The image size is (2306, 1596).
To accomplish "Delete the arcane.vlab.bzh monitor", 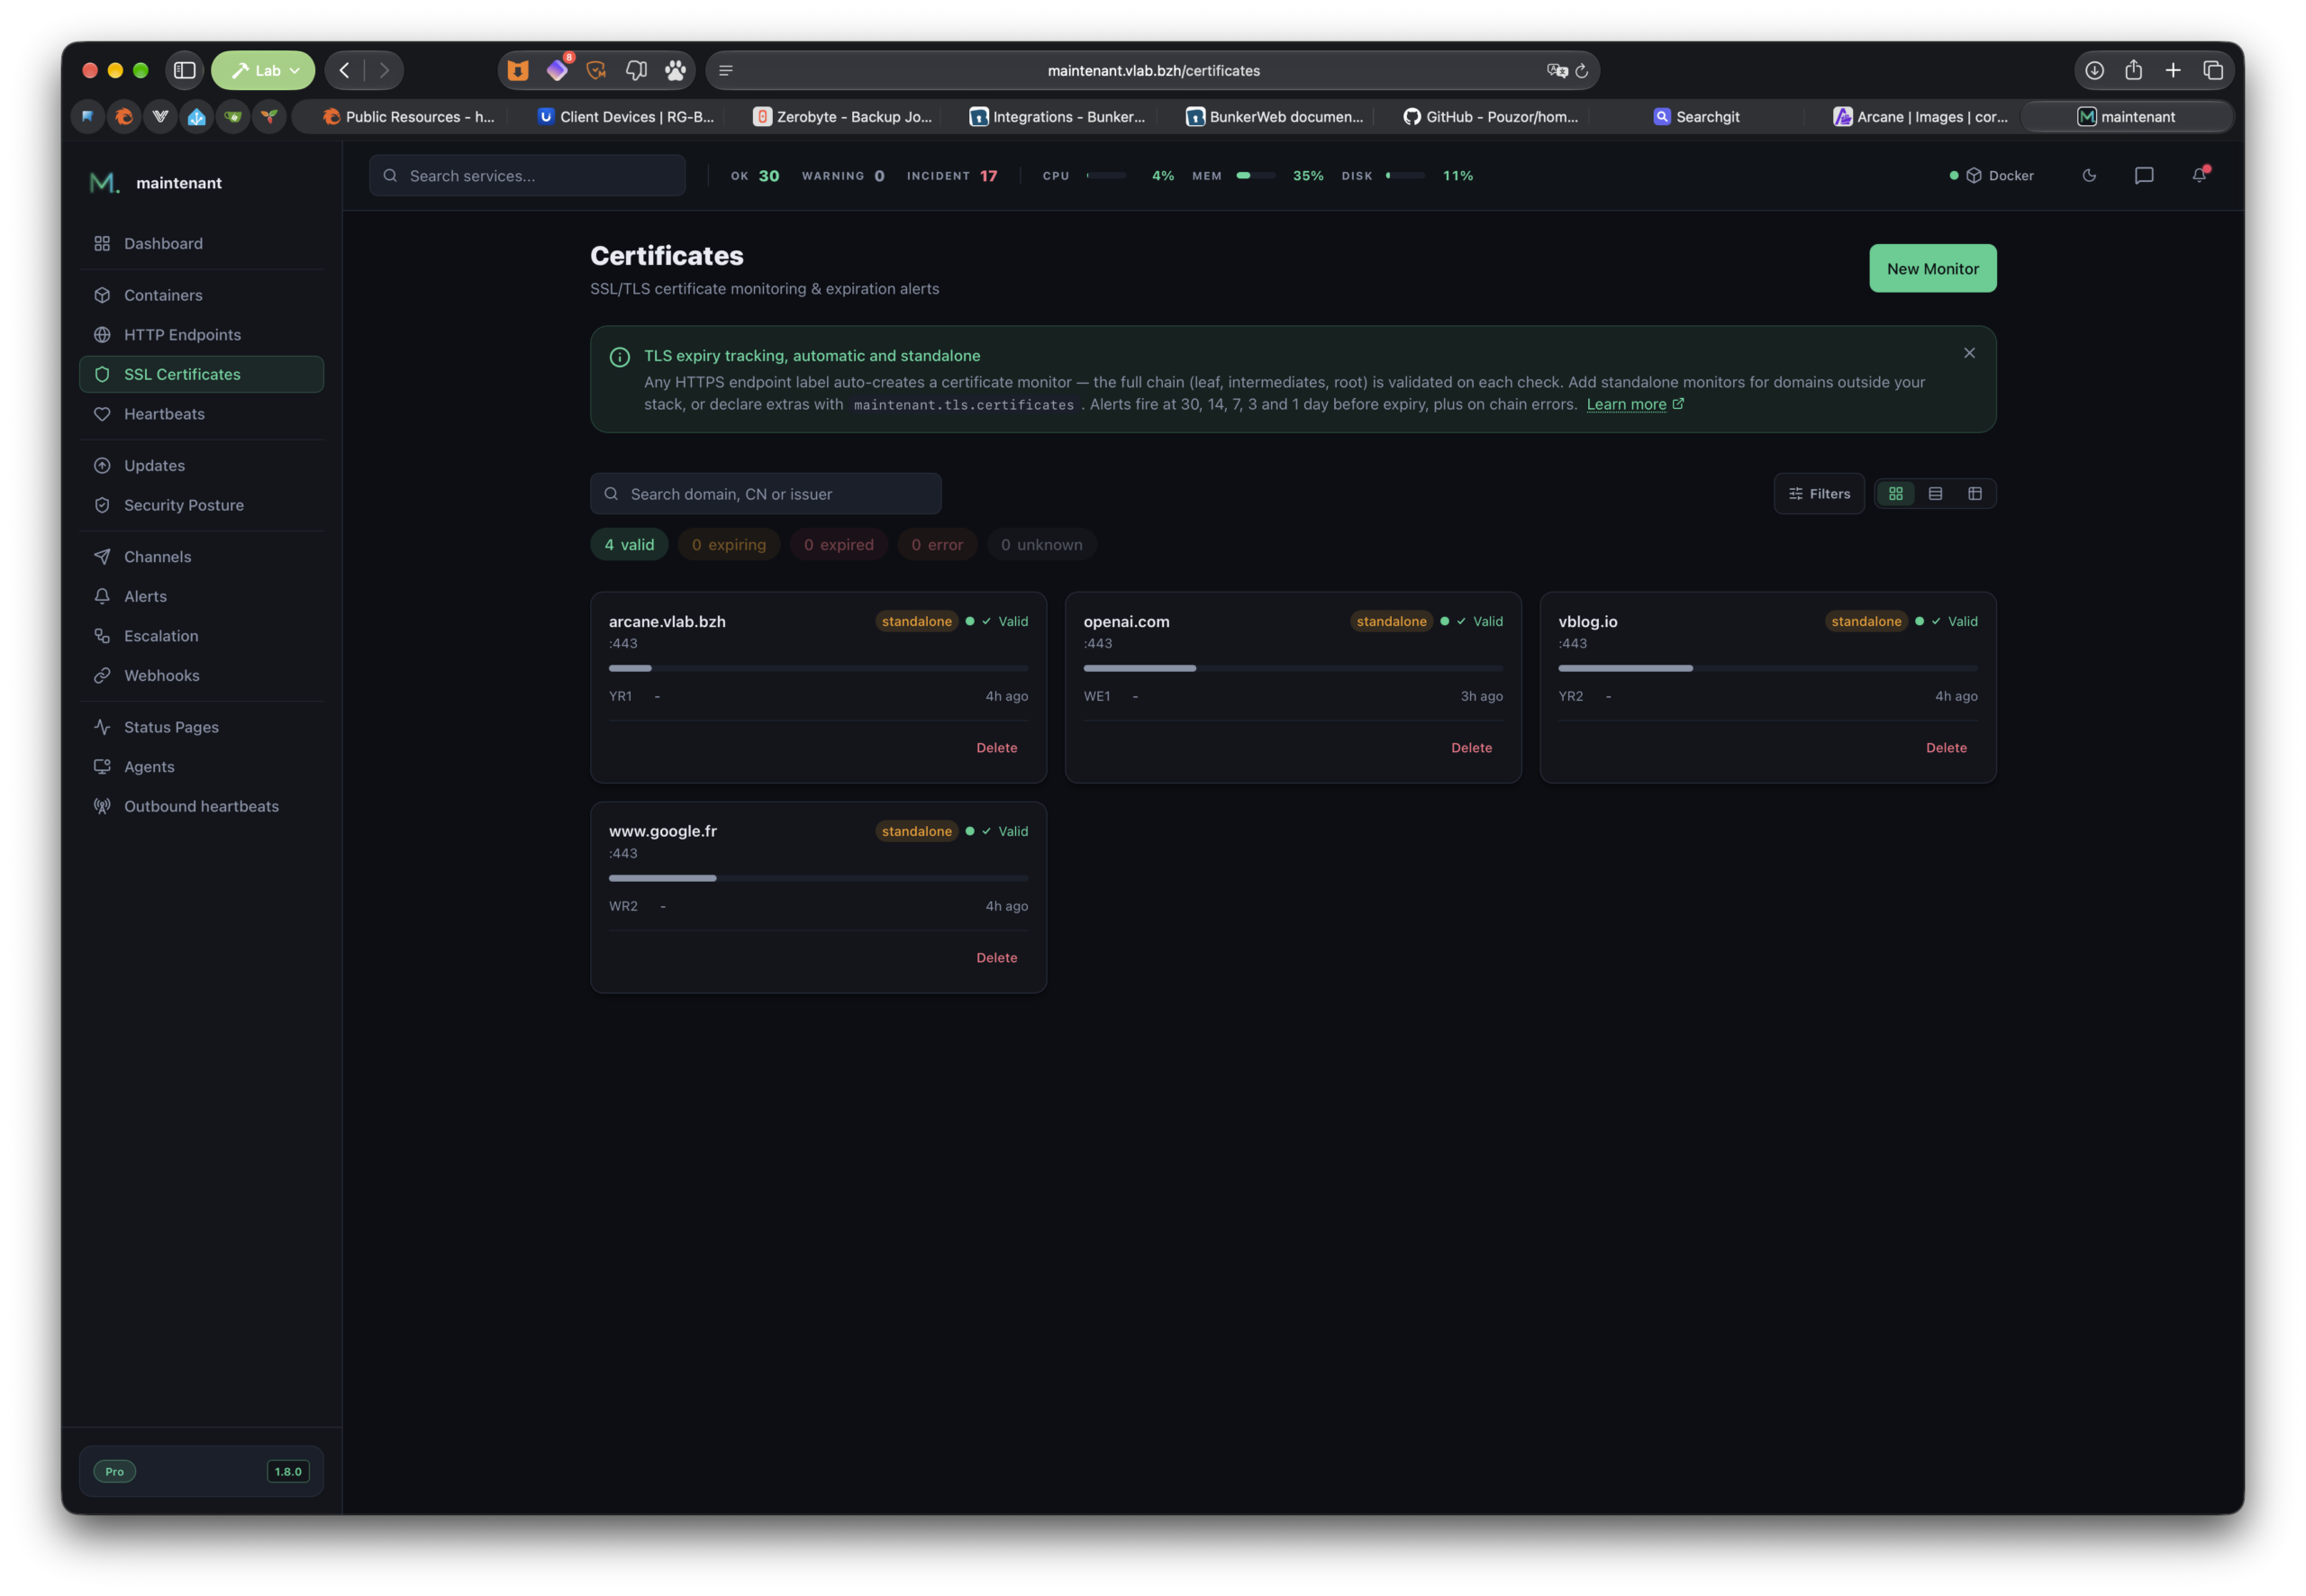I will 996,747.
